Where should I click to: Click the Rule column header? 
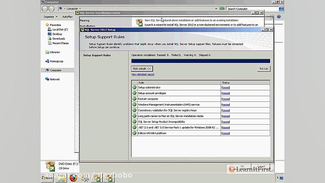(x=179, y=83)
